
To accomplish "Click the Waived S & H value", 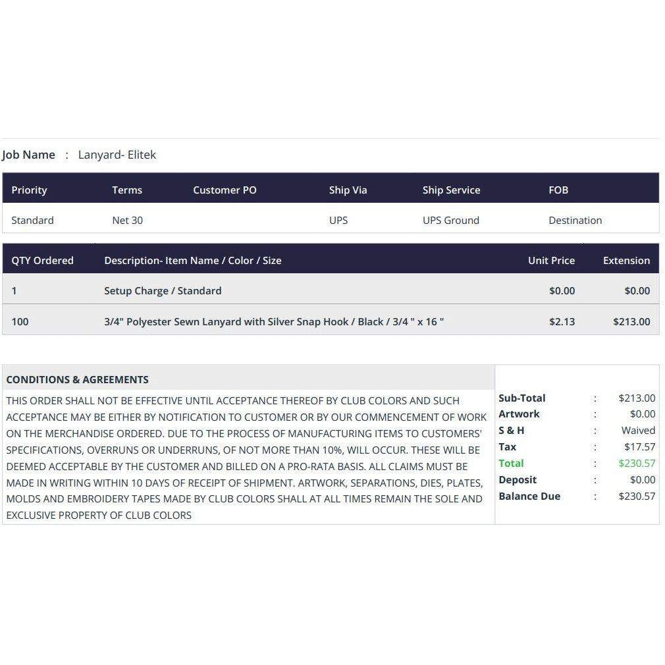I will pos(638,431).
